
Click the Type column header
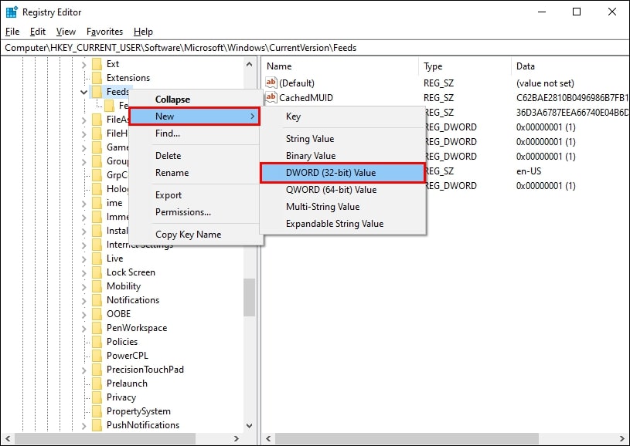coord(465,66)
